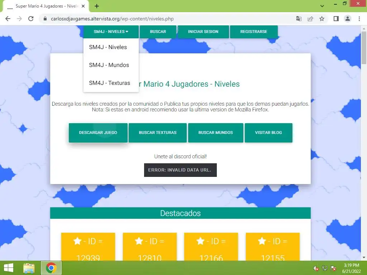The width and height of the screenshot is (367, 275).
Task: Click INICIAR SESION in the navbar
Action: (x=203, y=32)
